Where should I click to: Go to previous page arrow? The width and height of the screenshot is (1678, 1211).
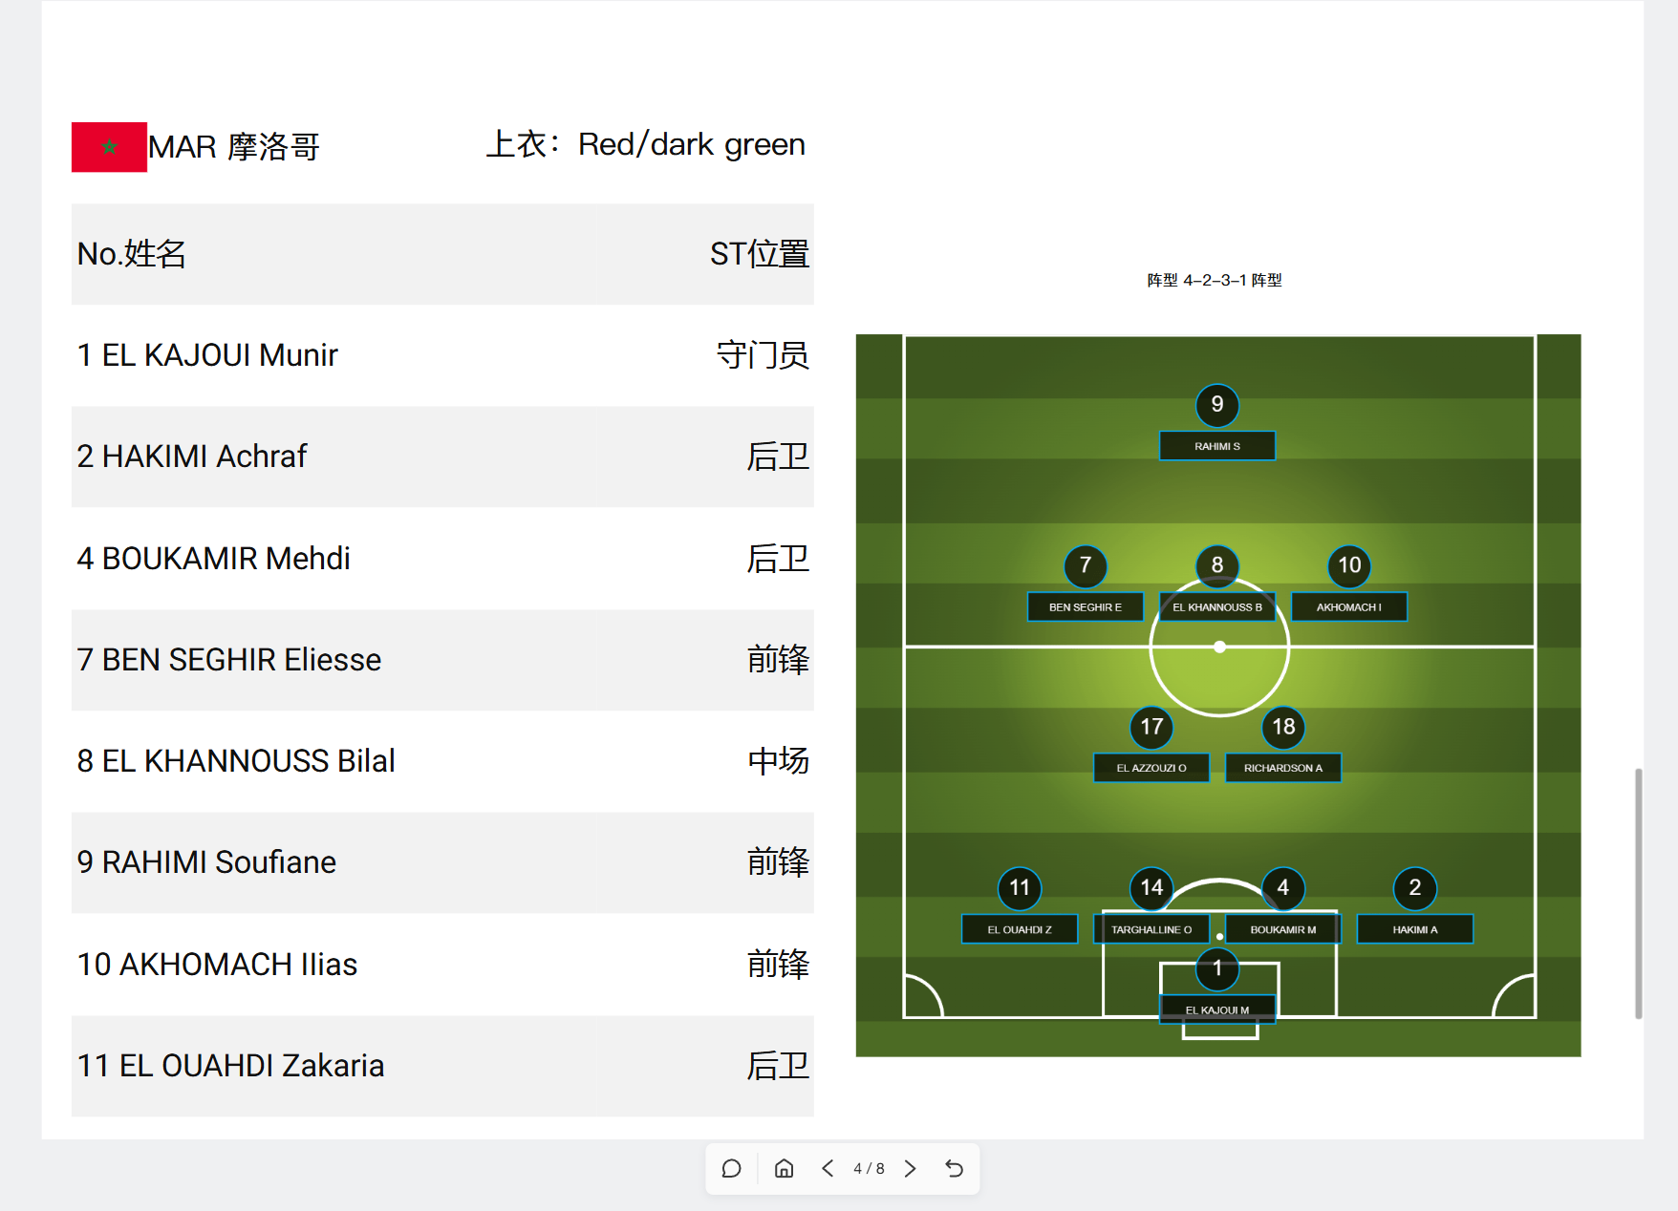point(828,1169)
